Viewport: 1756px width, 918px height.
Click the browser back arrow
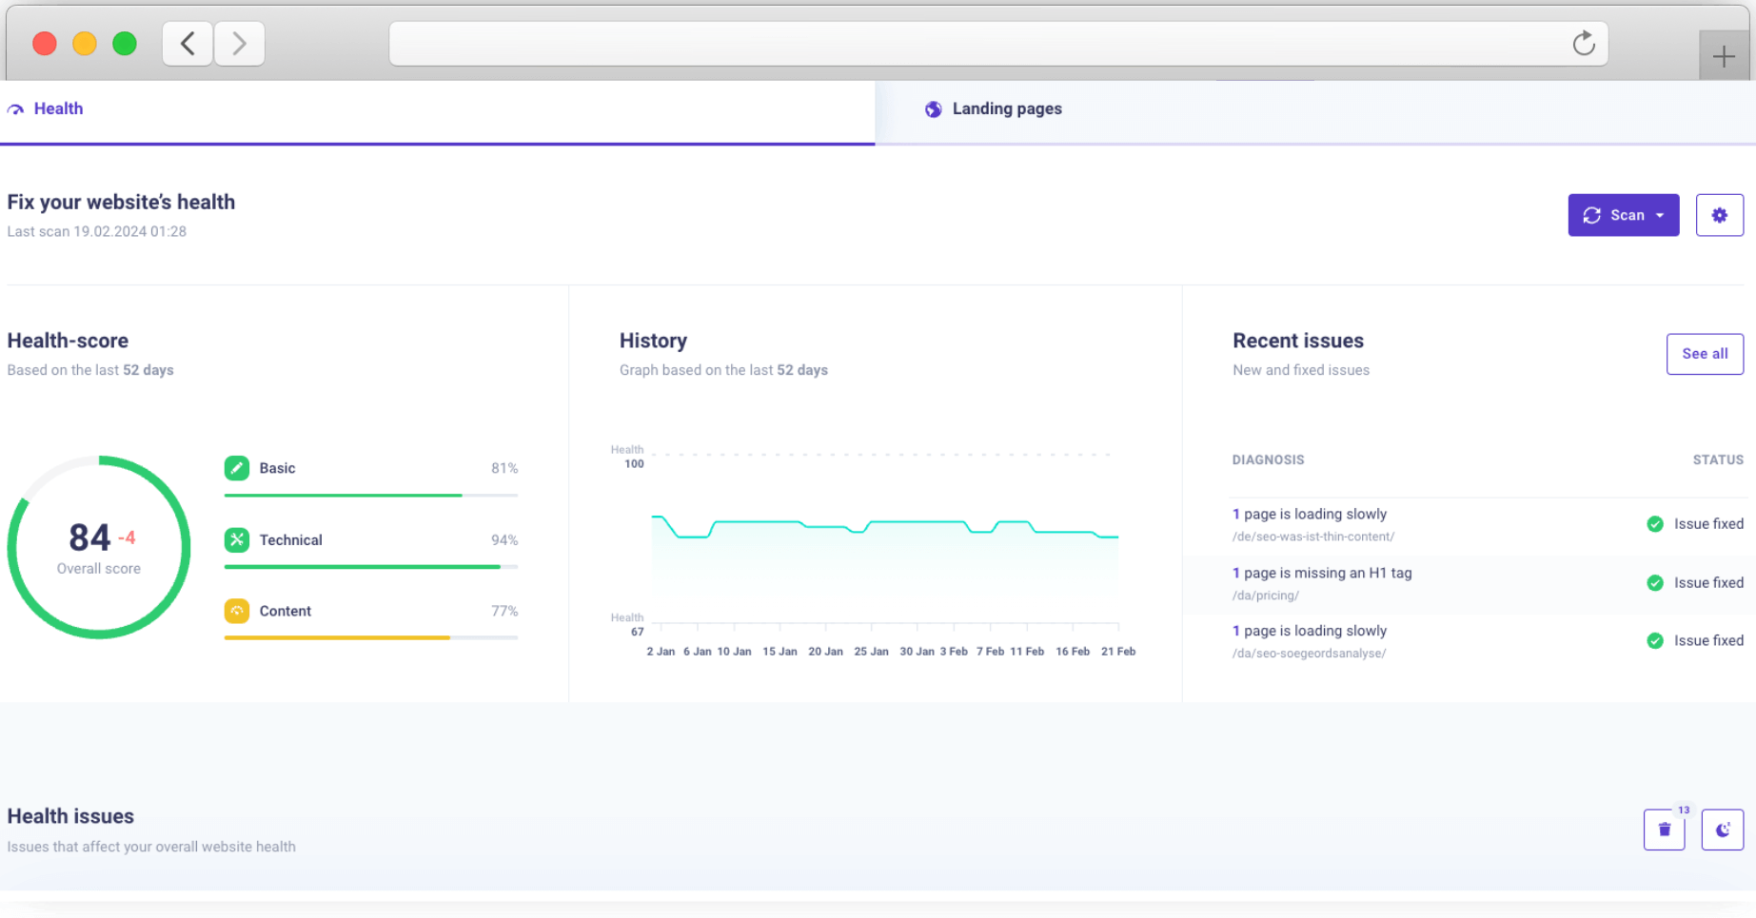[x=187, y=44]
